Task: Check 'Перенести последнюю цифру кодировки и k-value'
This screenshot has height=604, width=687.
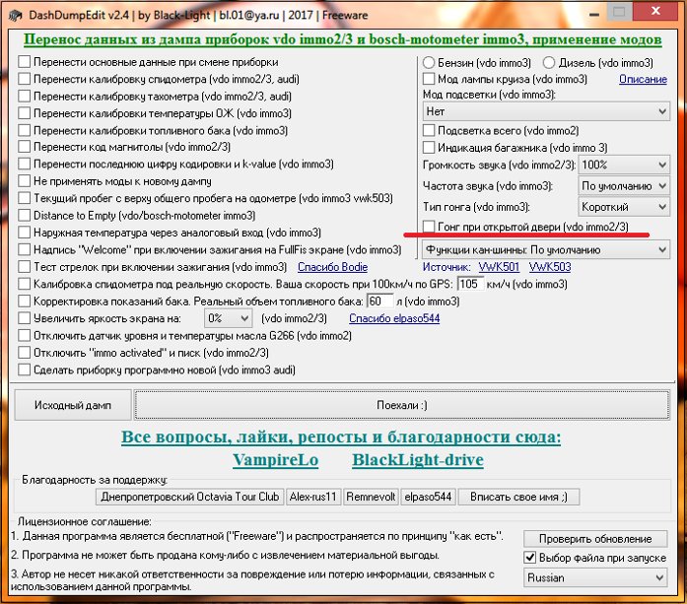Action: click(x=24, y=164)
